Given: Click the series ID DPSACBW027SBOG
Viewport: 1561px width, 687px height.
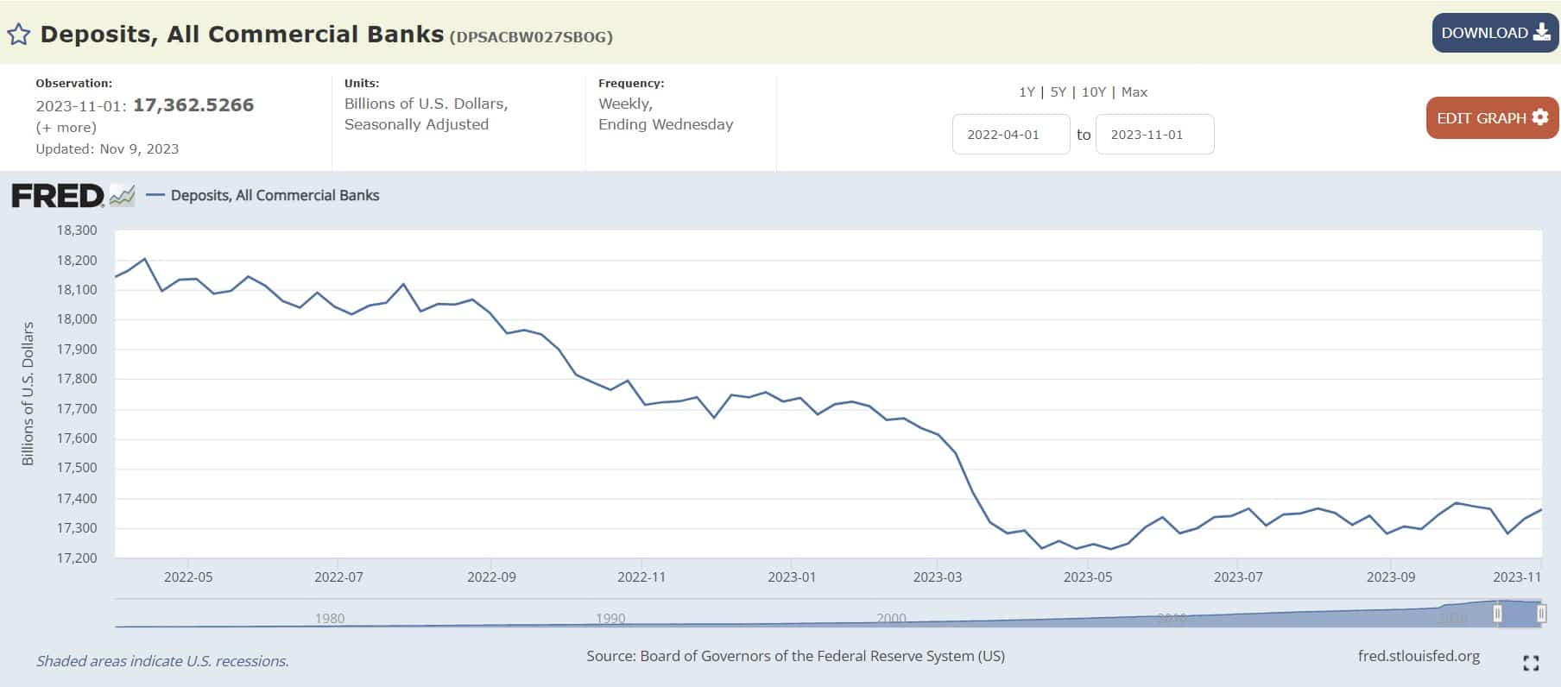Looking at the screenshot, I should point(531,37).
